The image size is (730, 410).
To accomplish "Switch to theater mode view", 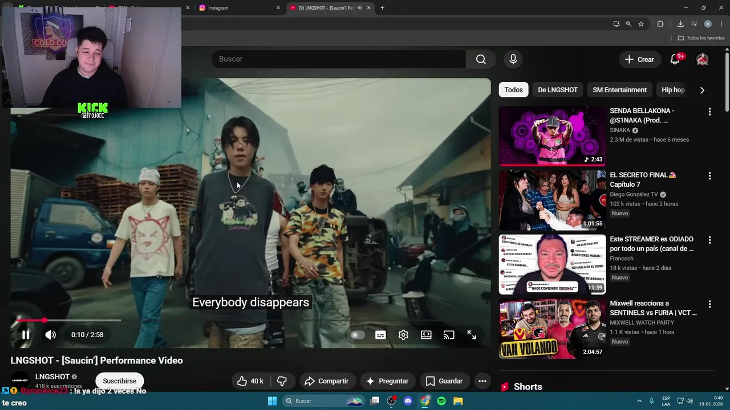I will [x=426, y=335].
